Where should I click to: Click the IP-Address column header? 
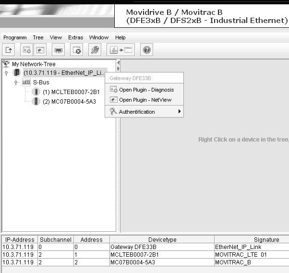tap(20, 239)
